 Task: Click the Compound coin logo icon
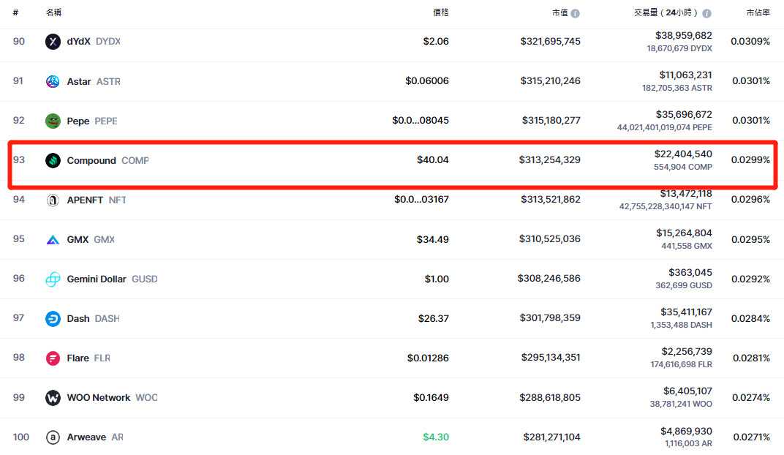click(53, 160)
